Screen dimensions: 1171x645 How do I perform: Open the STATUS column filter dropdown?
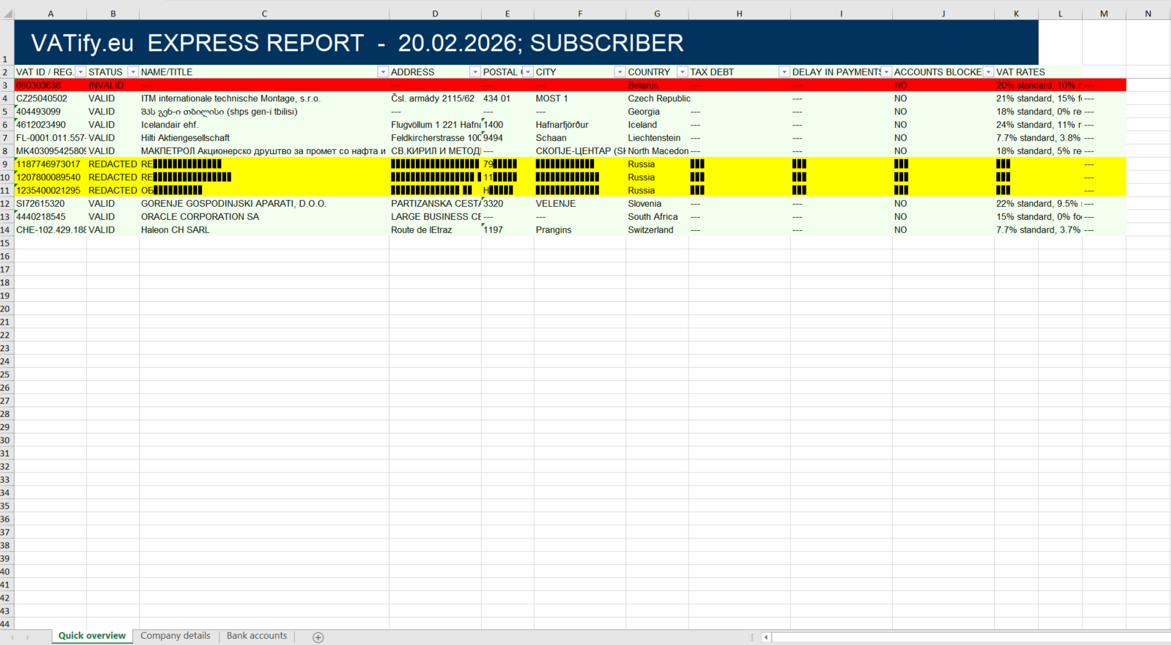tap(133, 72)
